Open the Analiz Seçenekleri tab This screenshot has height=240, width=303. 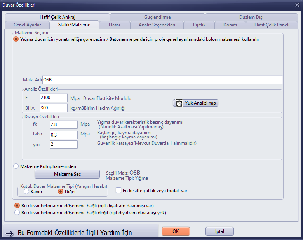[157, 25]
